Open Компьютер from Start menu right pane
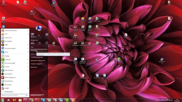Screen dimensions: 182x102 [x=39, y=50]
